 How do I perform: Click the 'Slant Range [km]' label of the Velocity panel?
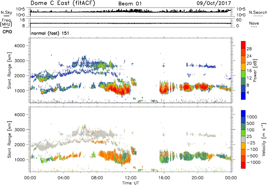tap(9, 139)
